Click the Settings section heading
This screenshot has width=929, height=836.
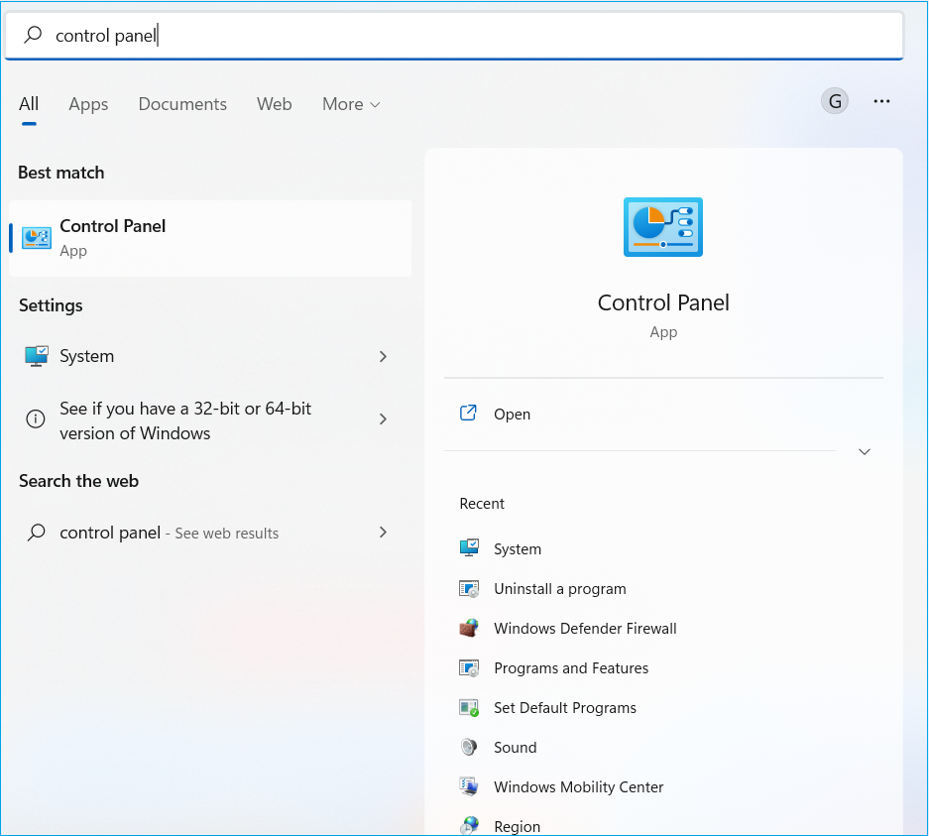point(51,305)
